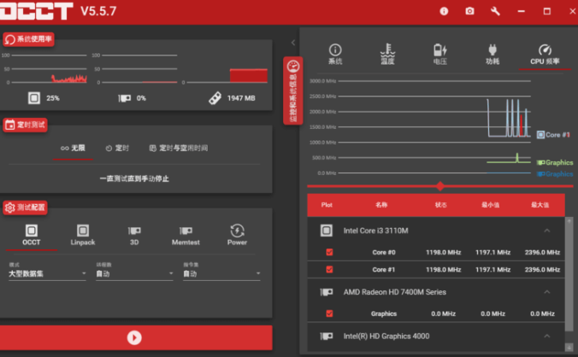The height and width of the screenshot is (357, 578).
Task: Select the OCCT test icon
Action: [x=32, y=231]
